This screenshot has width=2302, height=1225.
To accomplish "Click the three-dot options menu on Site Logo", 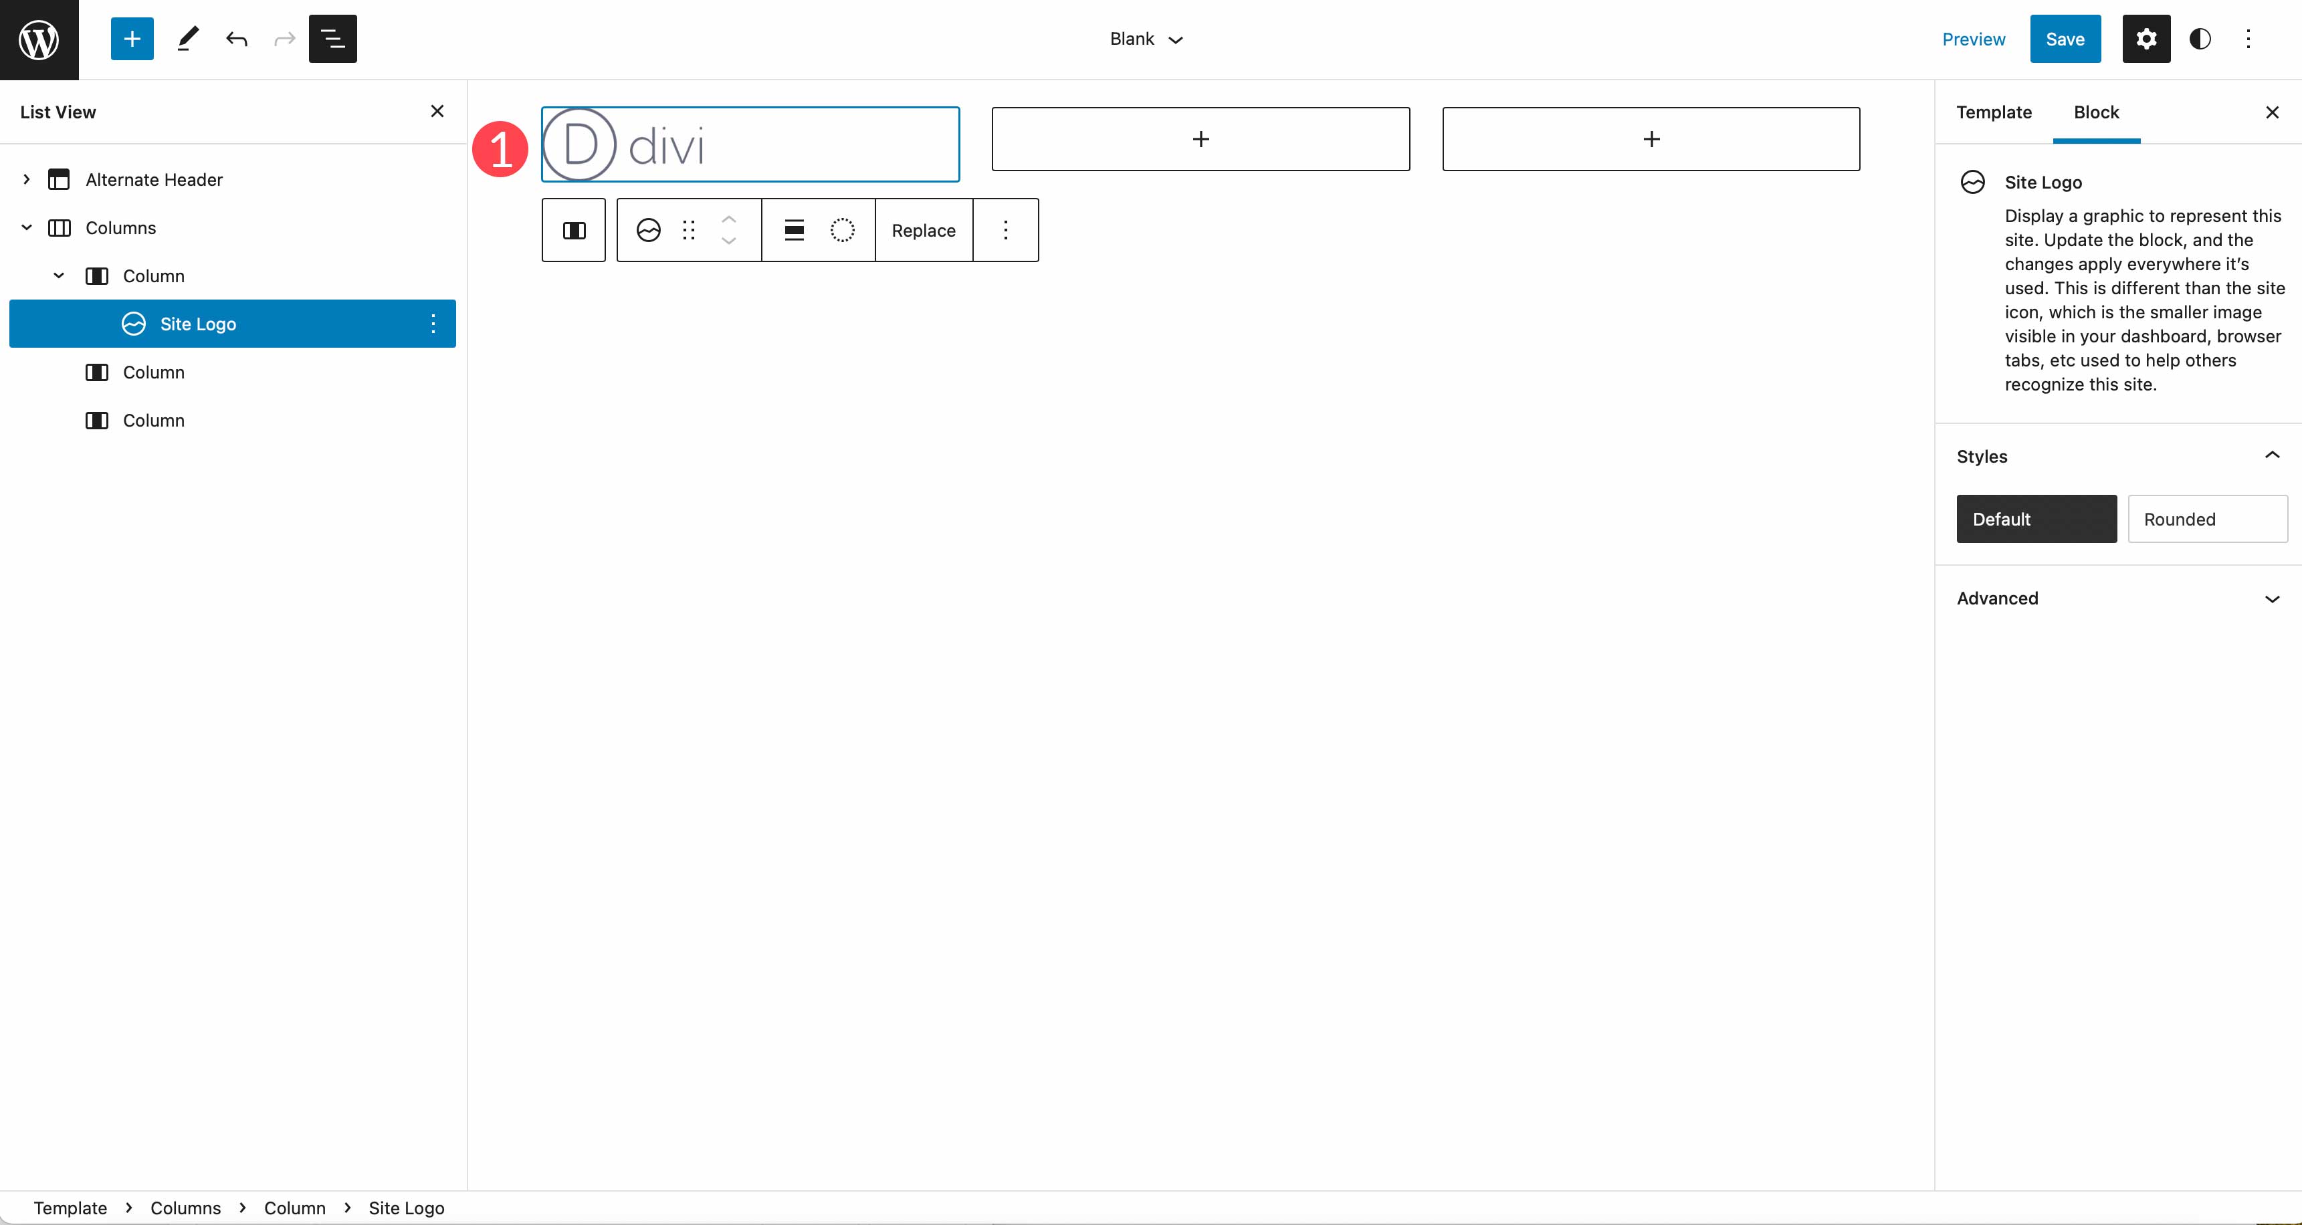I will tap(433, 322).
